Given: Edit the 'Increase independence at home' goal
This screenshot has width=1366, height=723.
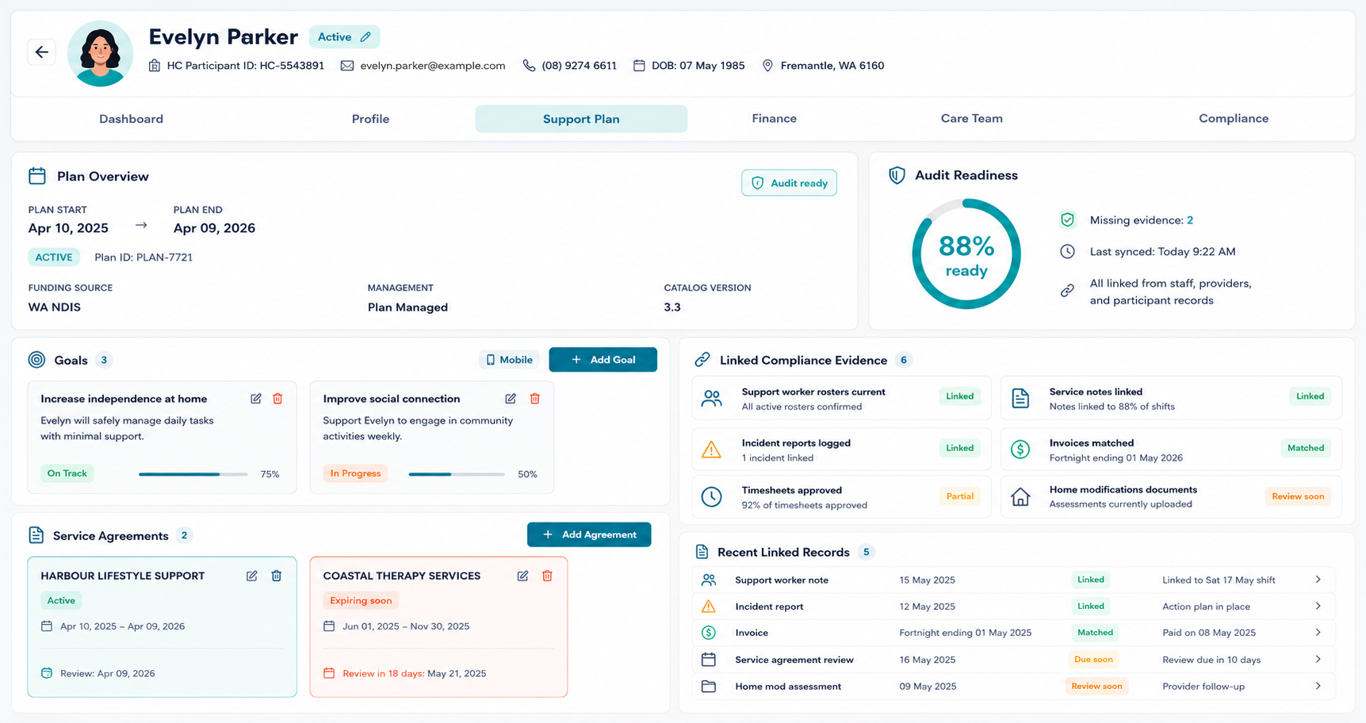Looking at the screenshot, I should click(256, 398).
